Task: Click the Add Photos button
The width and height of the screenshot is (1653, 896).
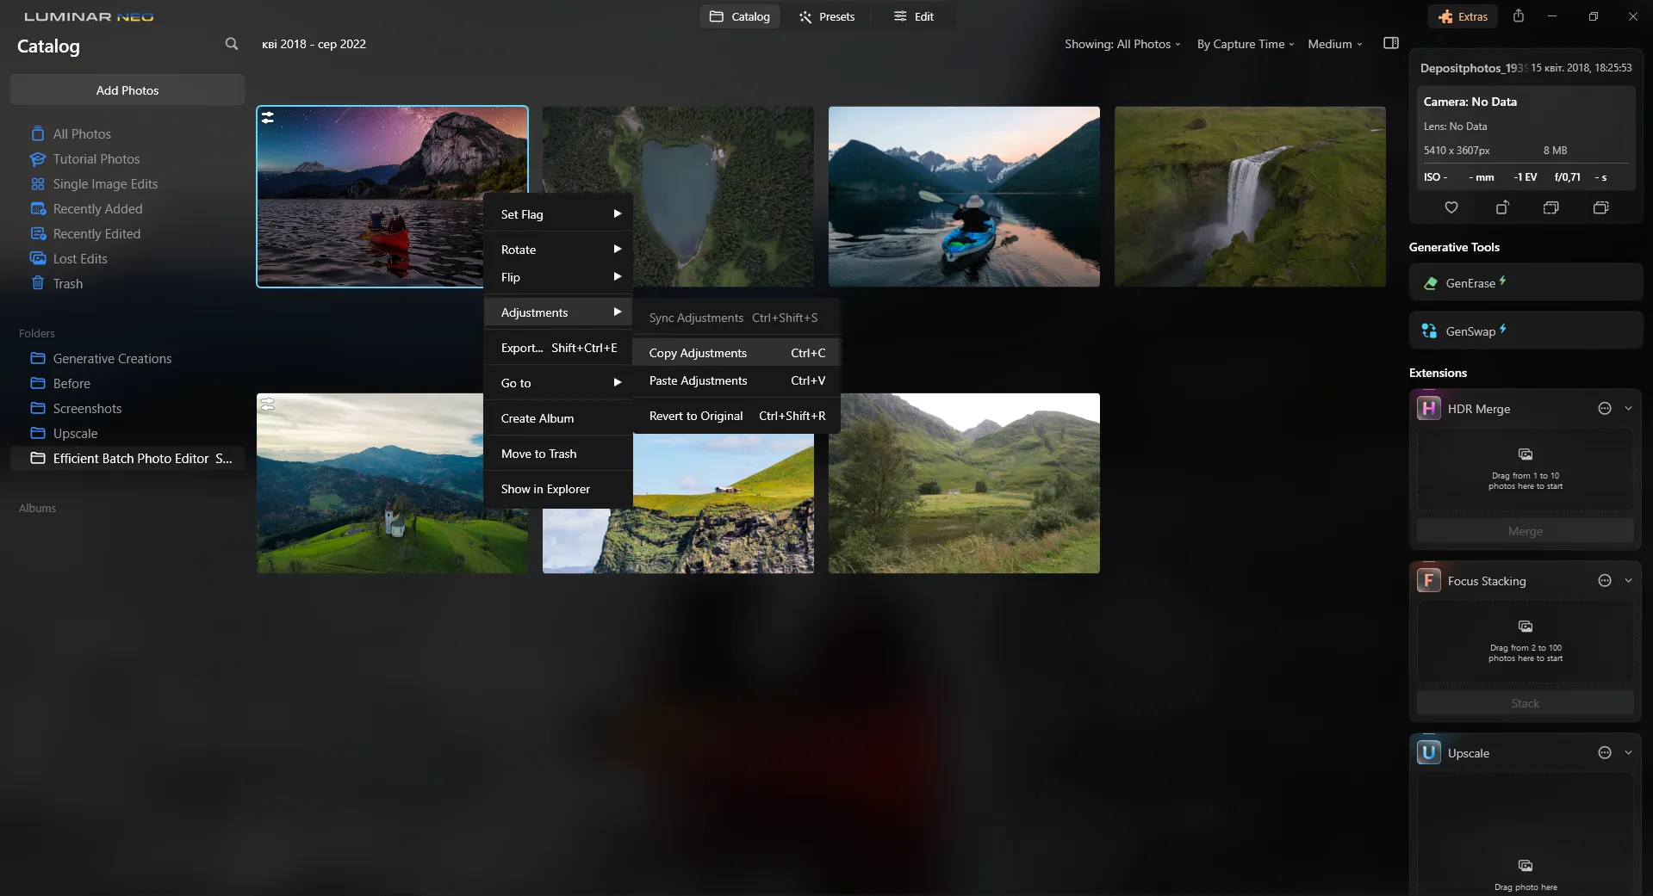Action: point(127,90)
